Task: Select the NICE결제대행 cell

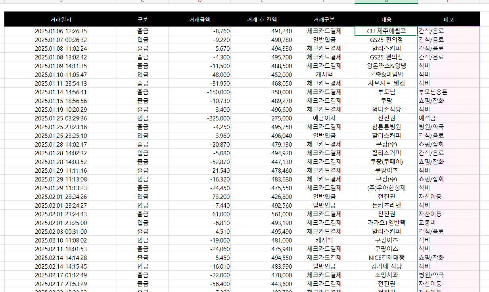Action: coord(386,258)
